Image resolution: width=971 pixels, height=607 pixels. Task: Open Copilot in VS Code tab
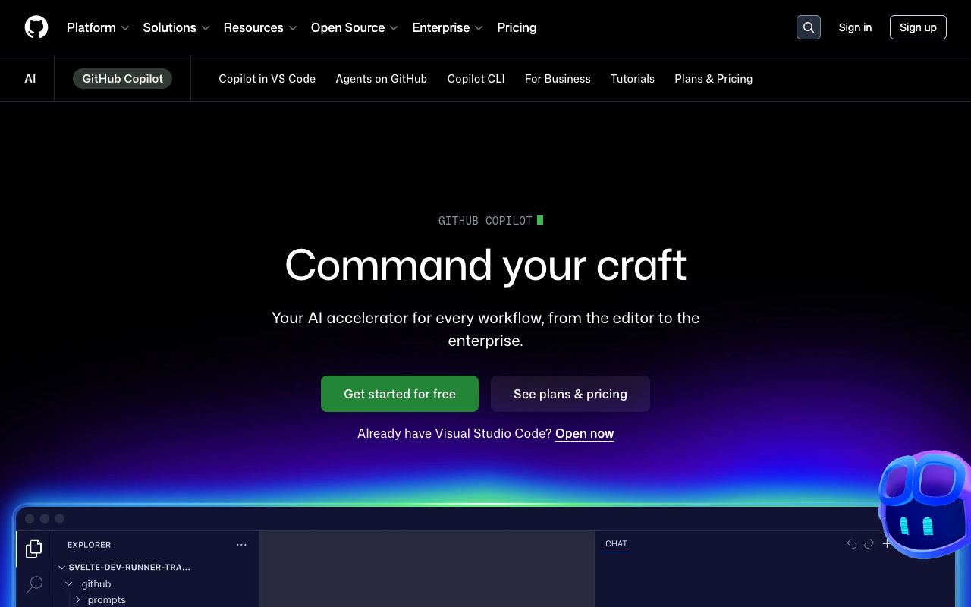[x=267, y=79]
